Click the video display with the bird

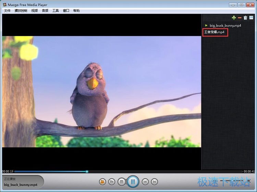point(102,92)
